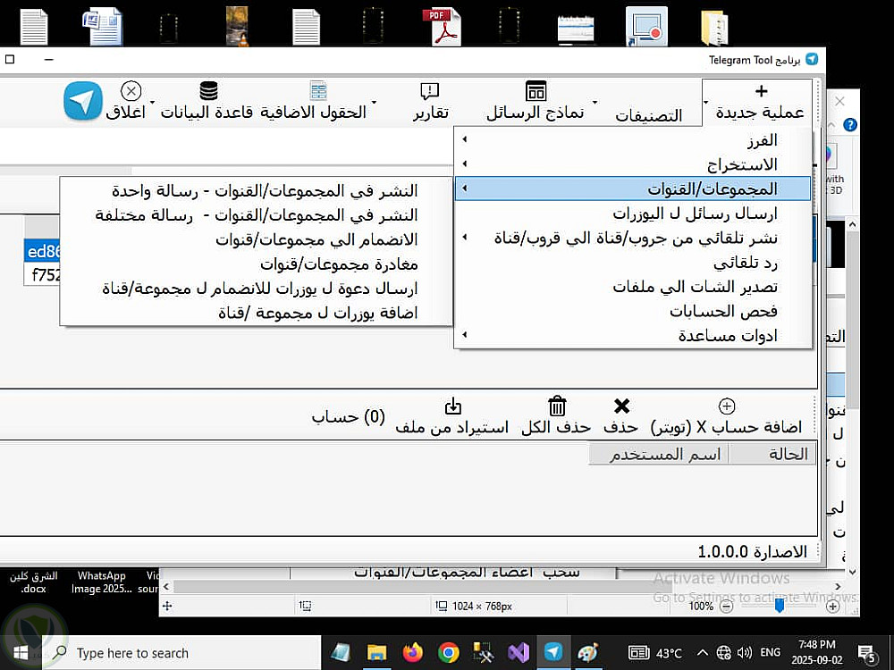Open Google Chrome from the taskbar
The image size is (894, 670).
click(x=449, y=653)
